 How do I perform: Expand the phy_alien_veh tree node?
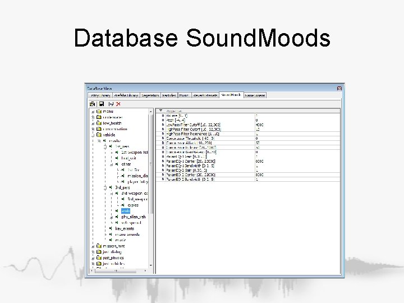[112, 217]
